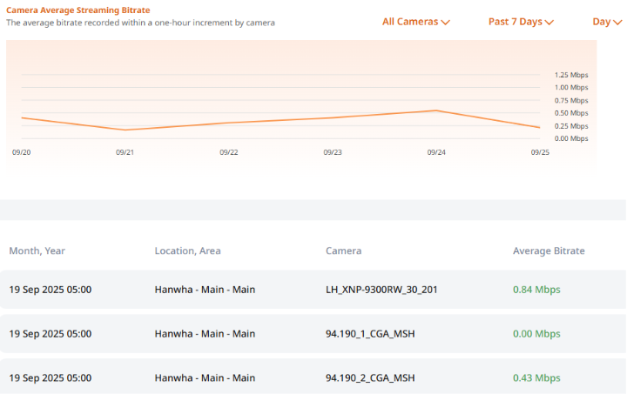Click the Camera column header

343,250
